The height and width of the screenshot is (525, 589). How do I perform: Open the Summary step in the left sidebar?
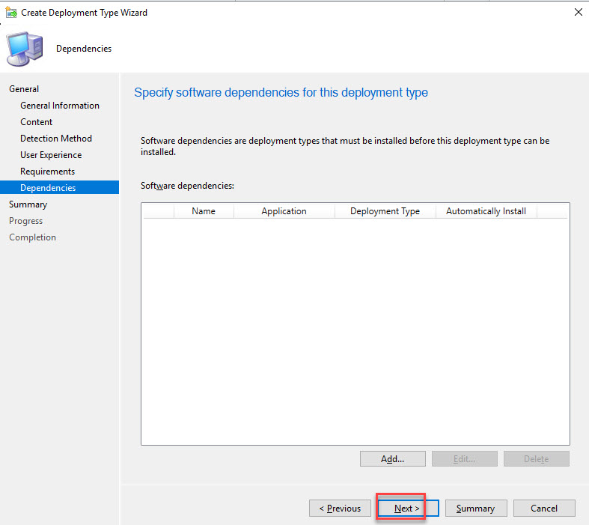coord(28,204)
